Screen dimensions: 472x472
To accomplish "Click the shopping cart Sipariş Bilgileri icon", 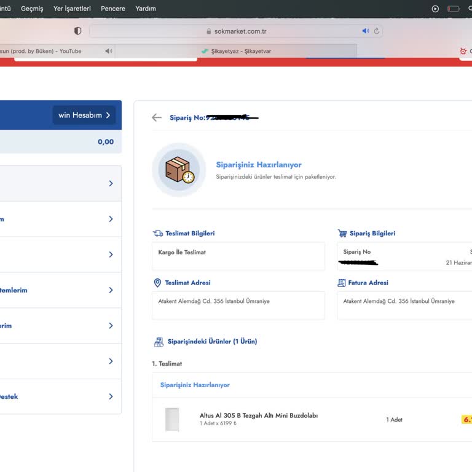I will pyautogui.click(x=342, y=234).
